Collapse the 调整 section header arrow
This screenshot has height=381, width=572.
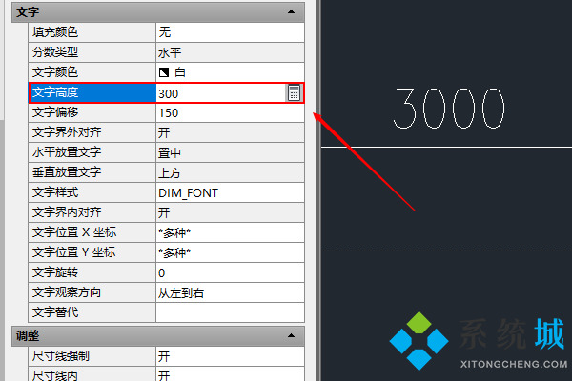tap(291, 335)
